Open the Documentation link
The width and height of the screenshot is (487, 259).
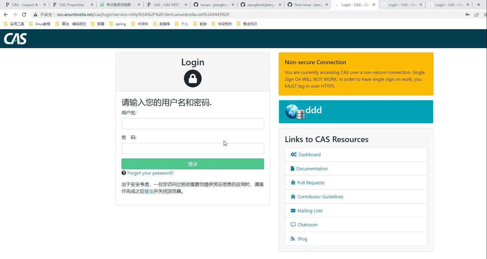coord(312,169)
